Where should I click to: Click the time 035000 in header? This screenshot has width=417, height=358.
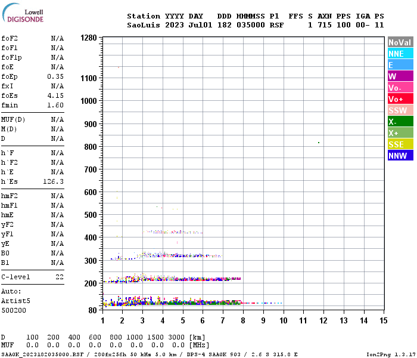[251, 25]
